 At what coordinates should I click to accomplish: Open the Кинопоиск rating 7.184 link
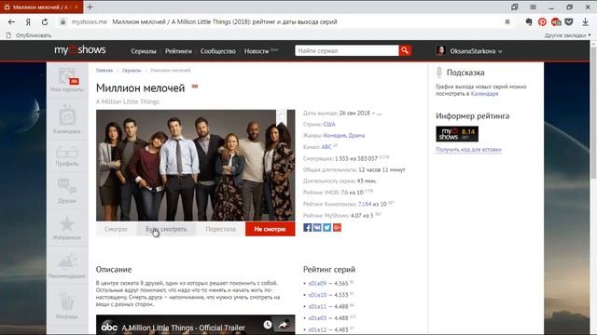click(365, 204)
